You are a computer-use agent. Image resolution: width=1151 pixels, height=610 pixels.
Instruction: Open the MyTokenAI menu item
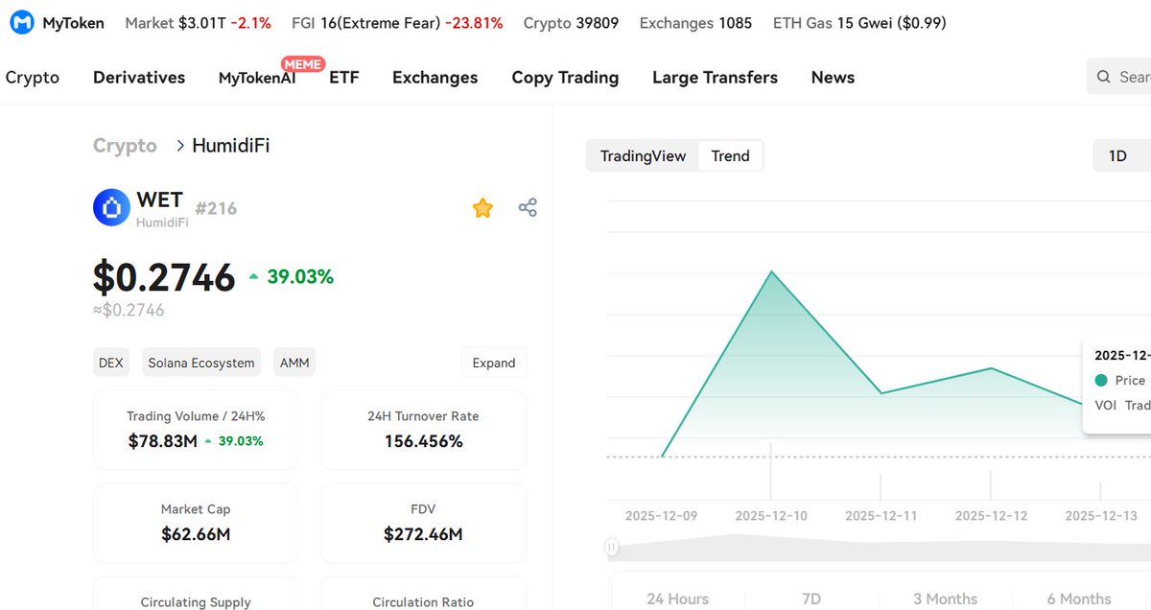point(257,79)
